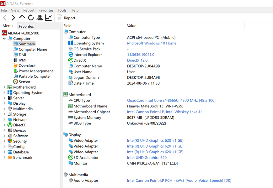This screenshot has height=188, width=273.
Task: Click the Report toolbar button label
Action: [69, 18]
